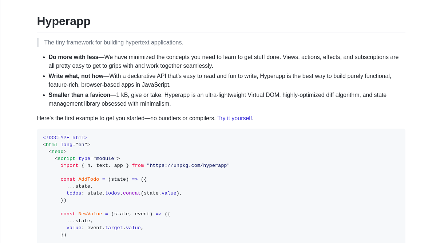Screen dimensions: 436x243
Task: Select the bold text Smaller than a favicon
Action: click(79, 95)
